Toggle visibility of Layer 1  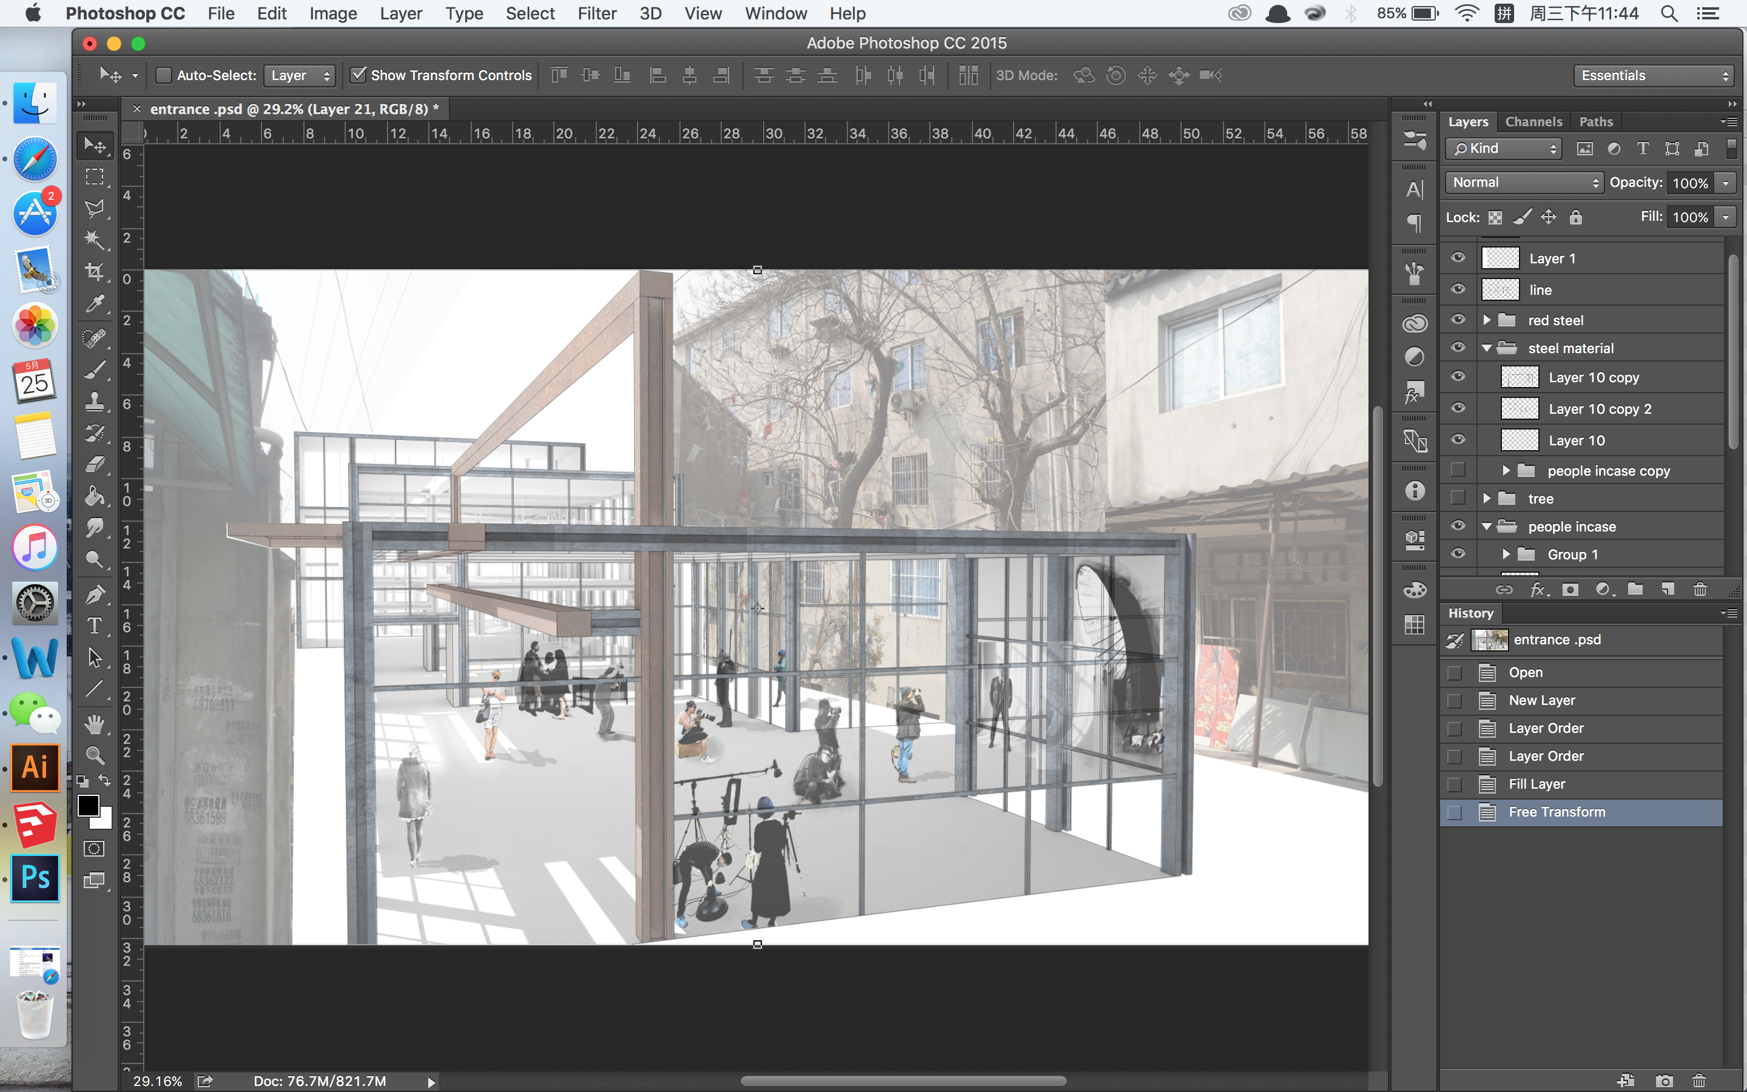click(1456, 258)
